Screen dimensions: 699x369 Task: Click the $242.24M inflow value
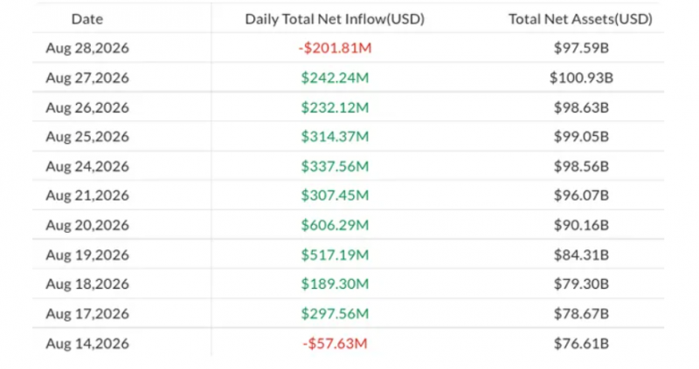point(335,78)
